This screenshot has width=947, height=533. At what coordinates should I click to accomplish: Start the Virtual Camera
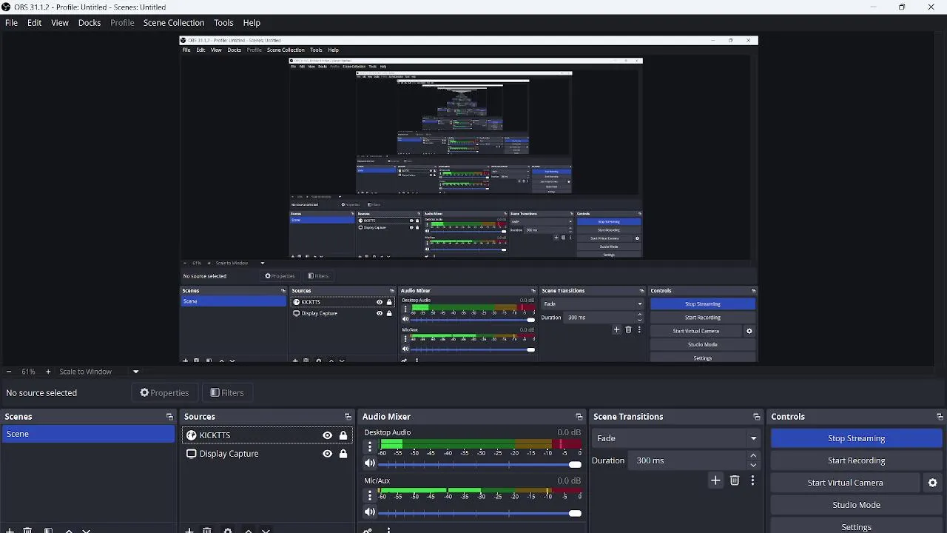[x=845, y=483]
